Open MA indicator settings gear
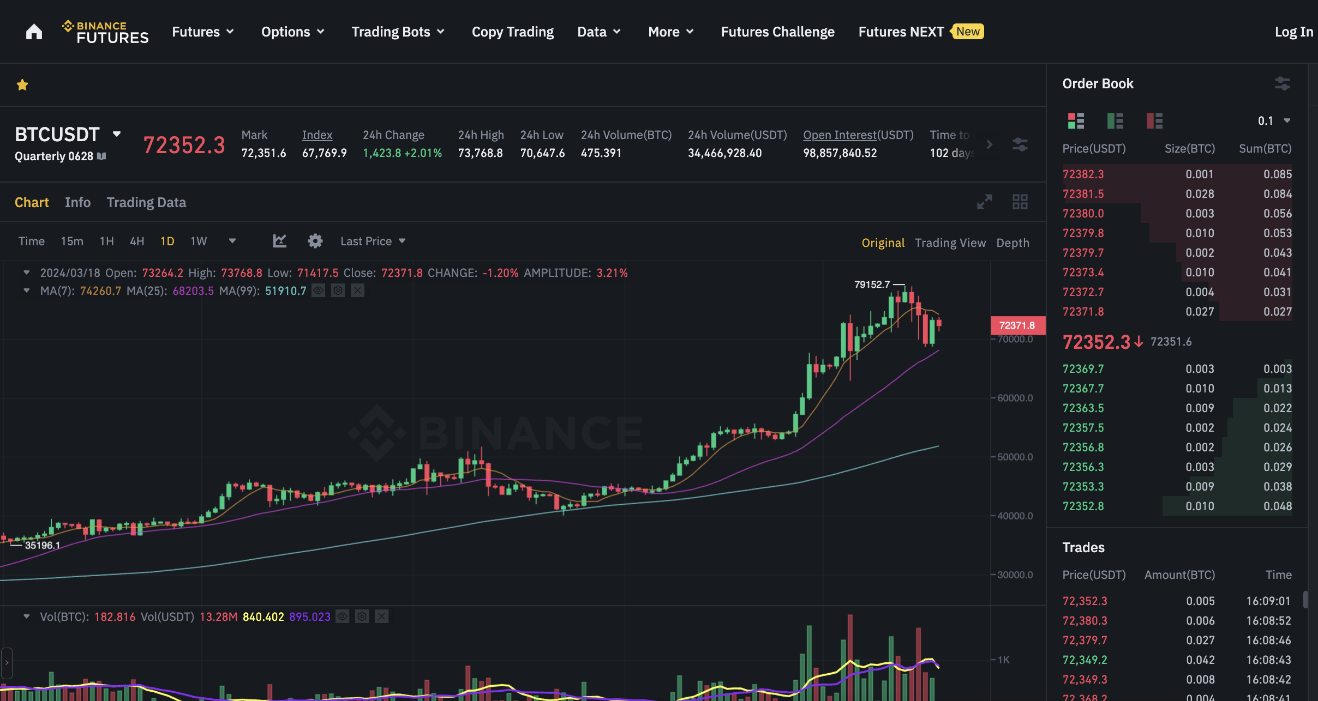 pyautogui.click(x=338, y=291)
